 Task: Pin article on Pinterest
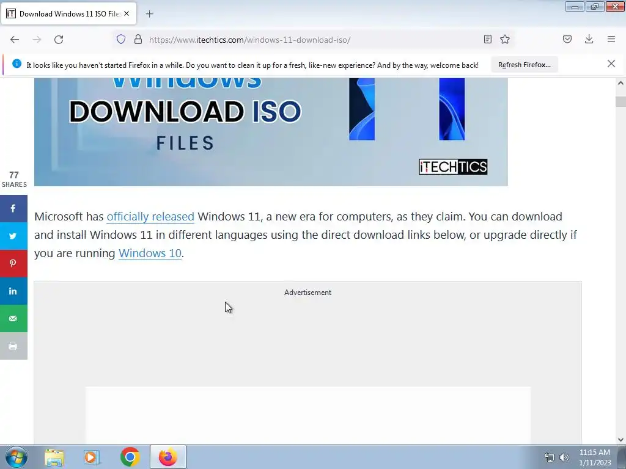pyautogui.click(x=13, y=264)
